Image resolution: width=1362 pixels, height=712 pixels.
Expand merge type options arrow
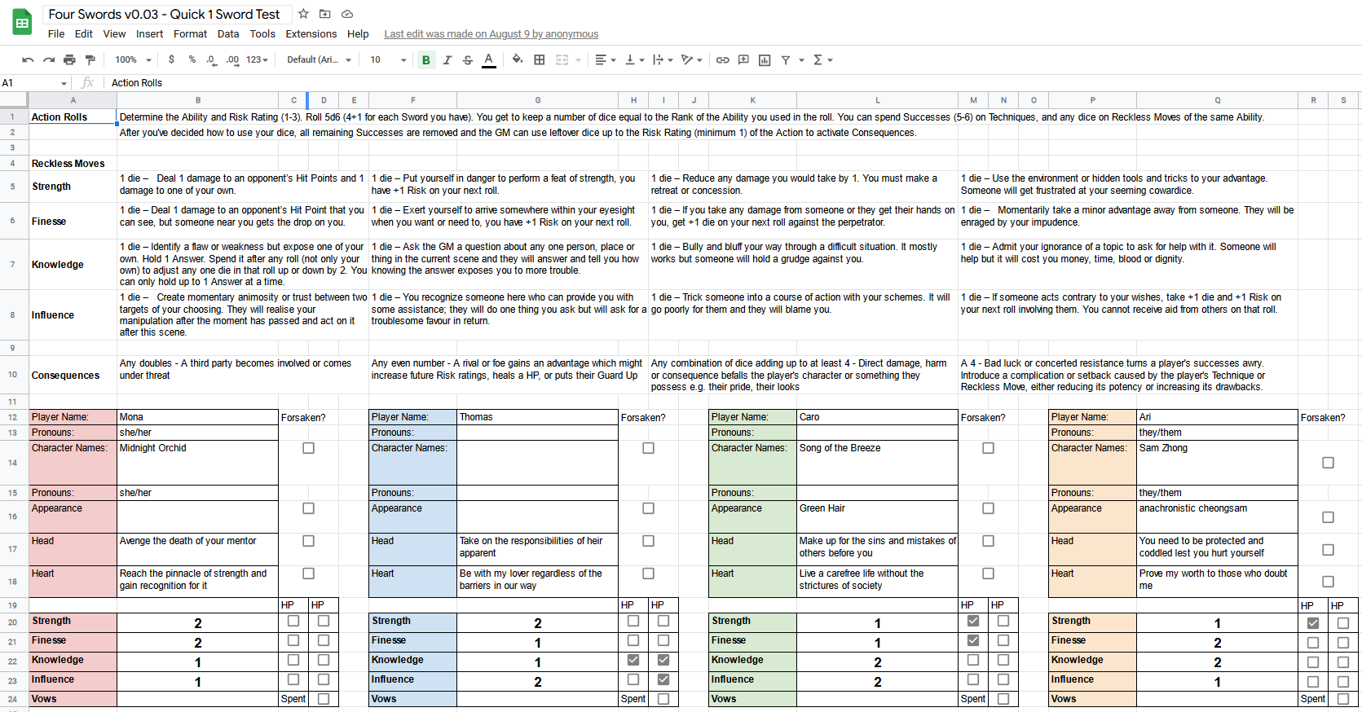click(579, 59)
